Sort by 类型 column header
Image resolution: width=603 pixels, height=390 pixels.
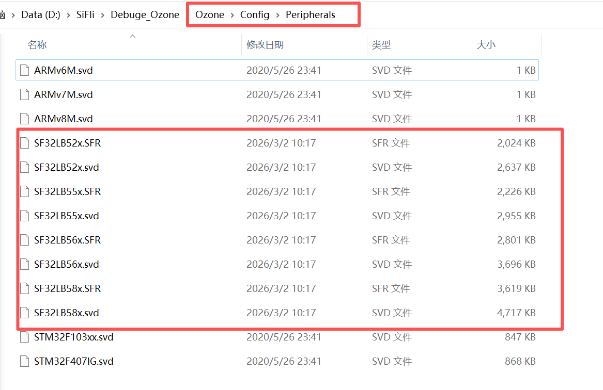click(x=381, y=44)
